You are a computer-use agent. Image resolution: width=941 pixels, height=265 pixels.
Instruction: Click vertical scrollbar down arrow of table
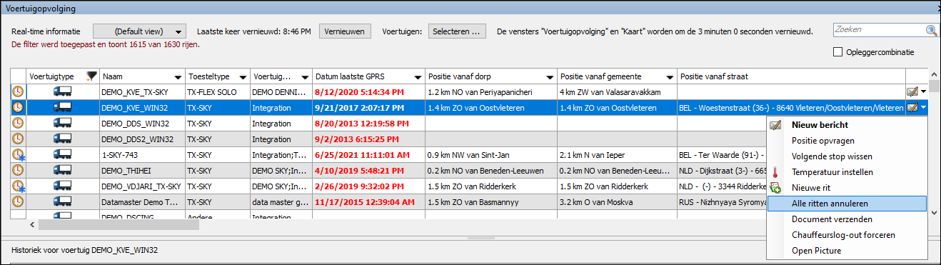pyautogui.click(x=933, y=214)
